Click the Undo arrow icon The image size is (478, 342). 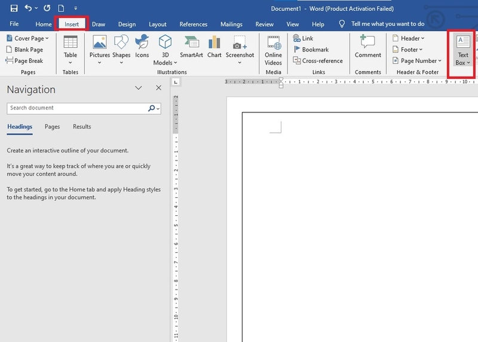point(29,8)
